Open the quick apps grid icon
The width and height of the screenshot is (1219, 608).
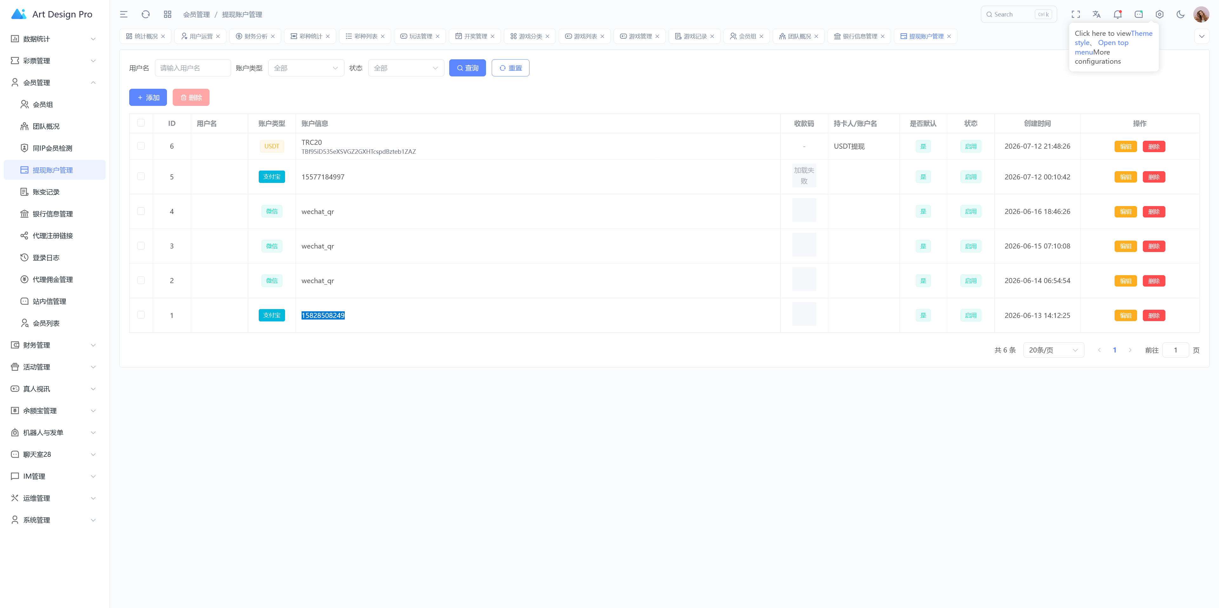pyautogui.click(x=168, y=14)
